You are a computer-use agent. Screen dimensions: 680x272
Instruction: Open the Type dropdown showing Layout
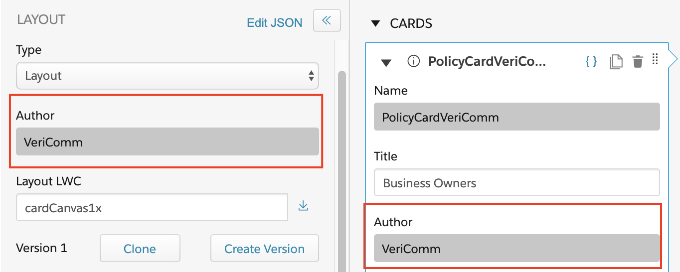(x=168, y=76)
